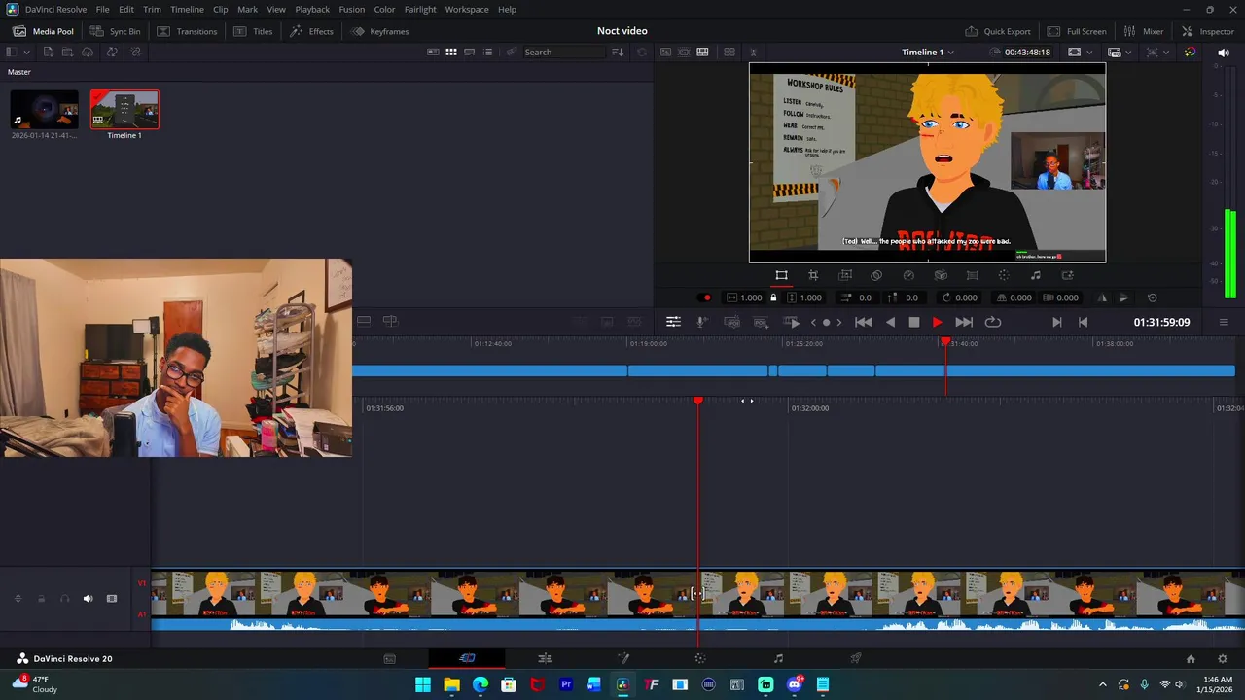Toggle loop playback button
Screen dimensions: 1245x700
pyautogui.click(x=993, y=322)
